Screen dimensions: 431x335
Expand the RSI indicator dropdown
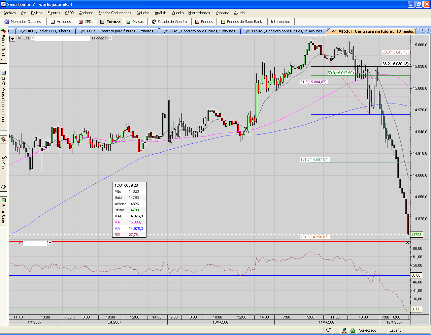50,243
